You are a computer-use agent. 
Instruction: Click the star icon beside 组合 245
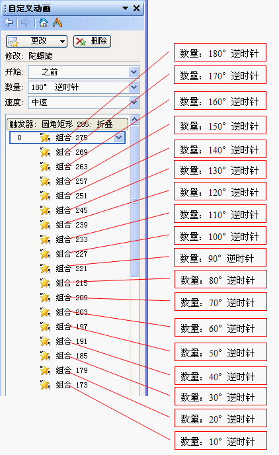tap(45, 210)
